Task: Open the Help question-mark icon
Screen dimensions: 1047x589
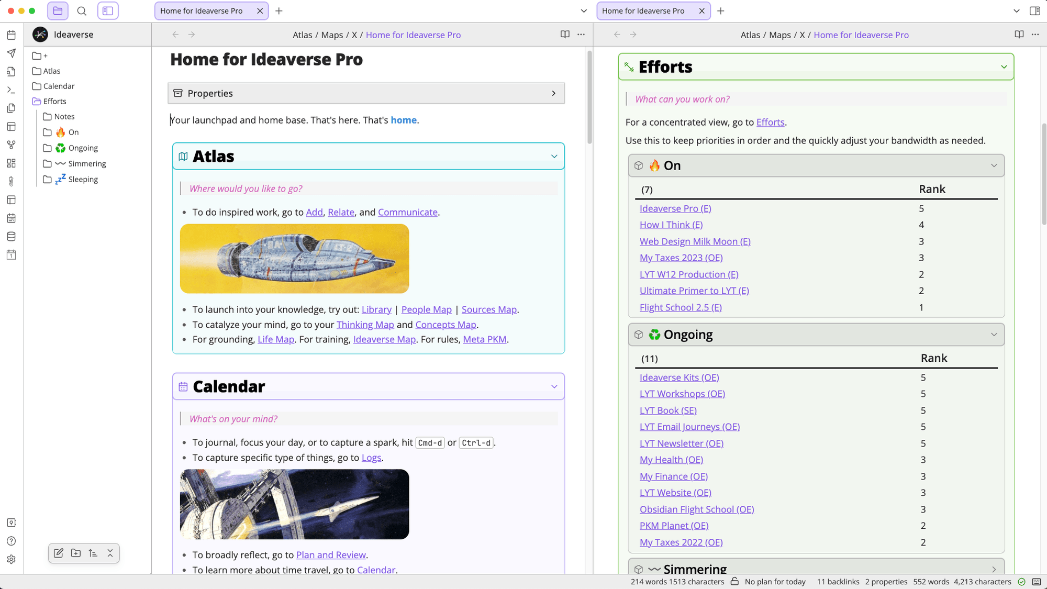Action: [12, 540]
